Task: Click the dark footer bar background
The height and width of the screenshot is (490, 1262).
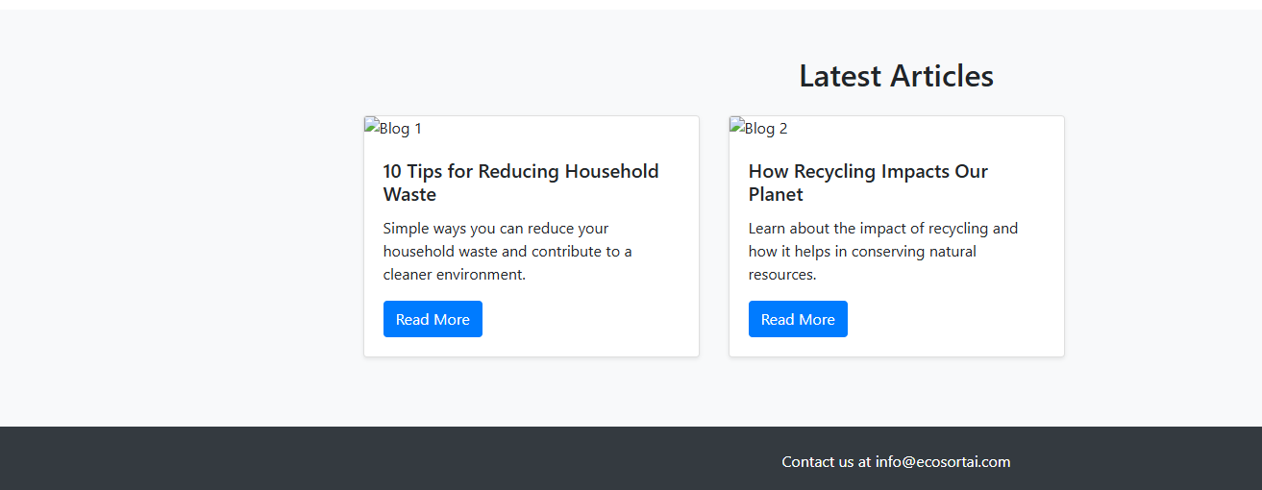Action: [x=384, y=459]
